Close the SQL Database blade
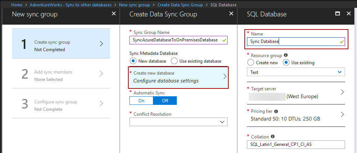 [349, 13]
